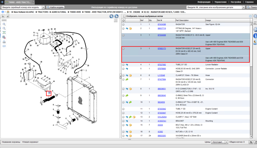The image size is (257, 148).
Task: Click the blue arrow icon for BRACKET 413537A1
Action: 127,121
